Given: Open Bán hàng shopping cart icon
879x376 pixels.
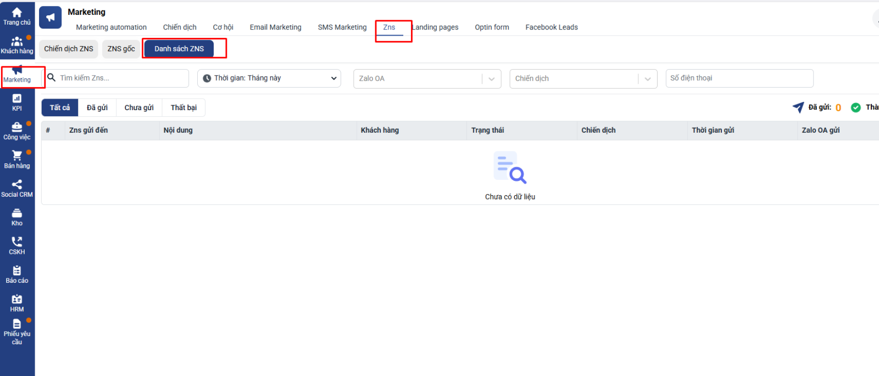Looking at the screenshot, I should tap(17, 159).
